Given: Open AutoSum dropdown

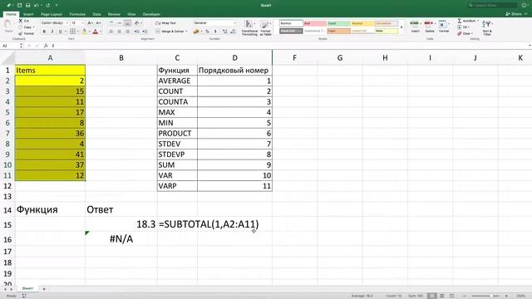Looking at the screenshot, I should coord(478,21).
